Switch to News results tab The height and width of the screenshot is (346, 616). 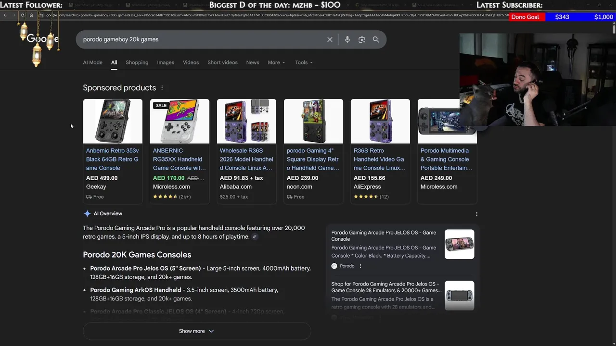pos(253,62)
